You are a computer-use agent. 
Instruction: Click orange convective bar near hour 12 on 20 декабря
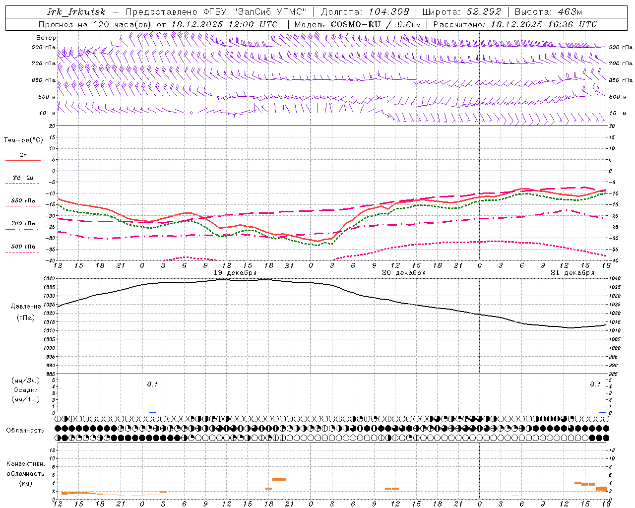coord(392,489)
